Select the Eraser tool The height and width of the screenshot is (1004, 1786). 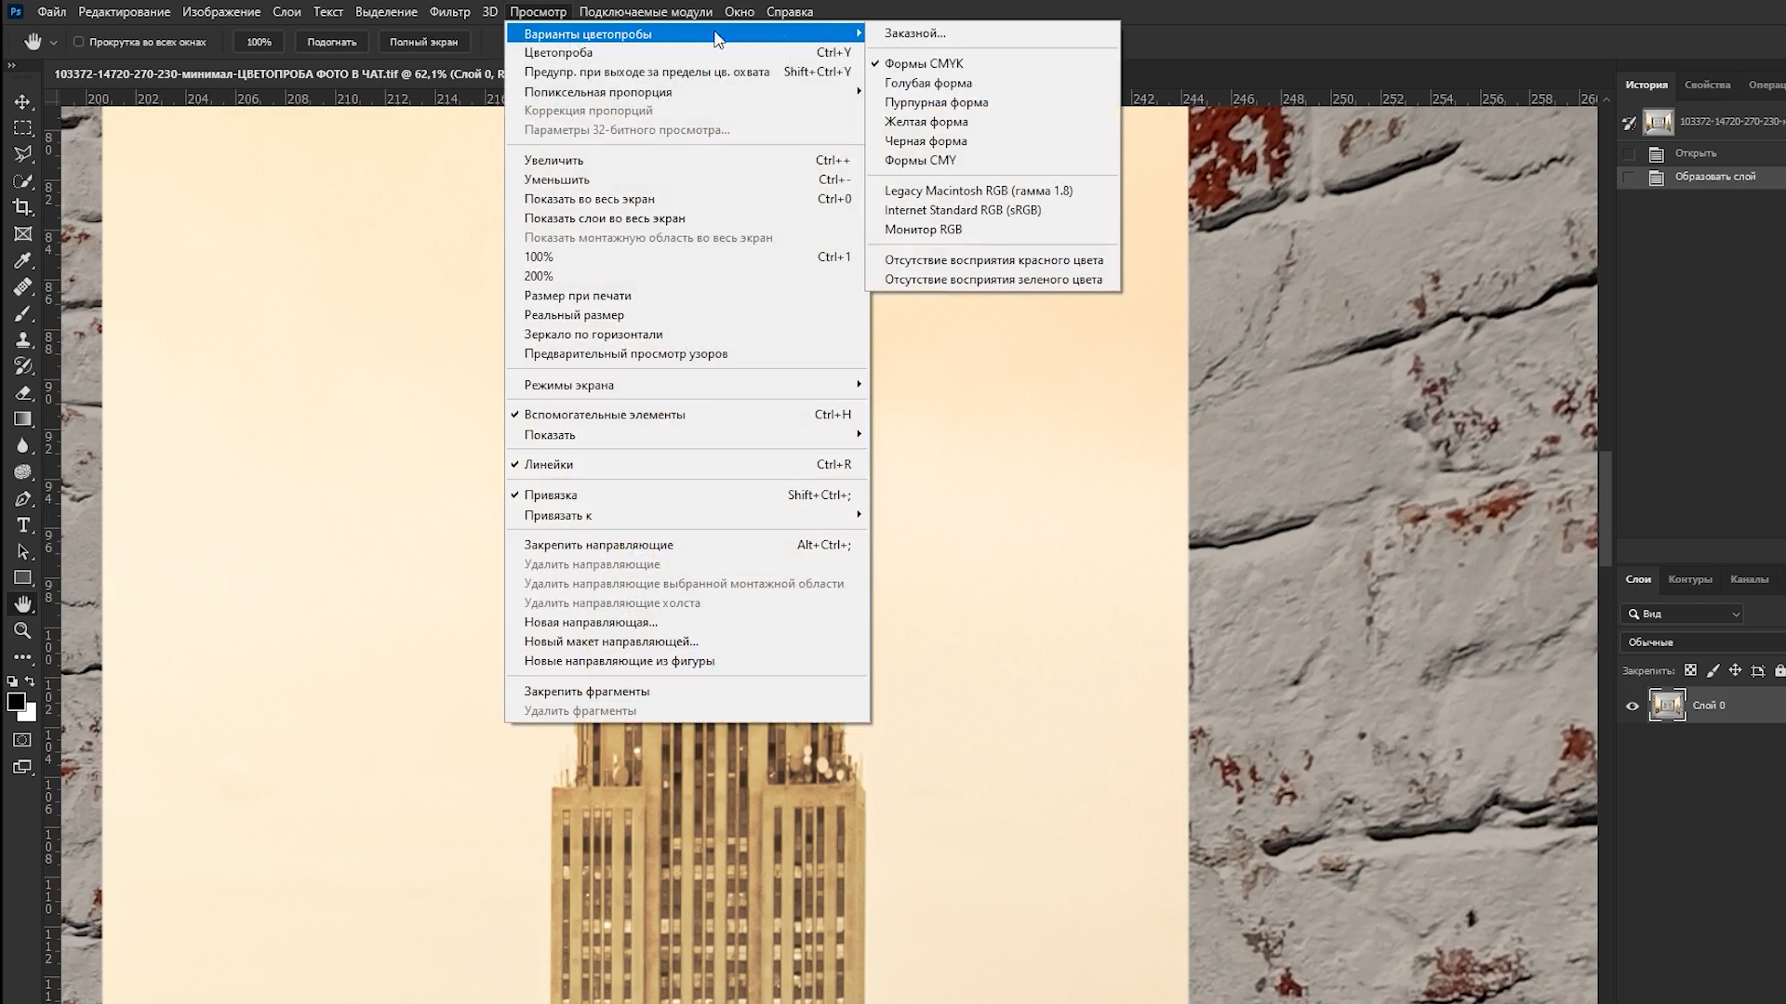click(23, 392)
